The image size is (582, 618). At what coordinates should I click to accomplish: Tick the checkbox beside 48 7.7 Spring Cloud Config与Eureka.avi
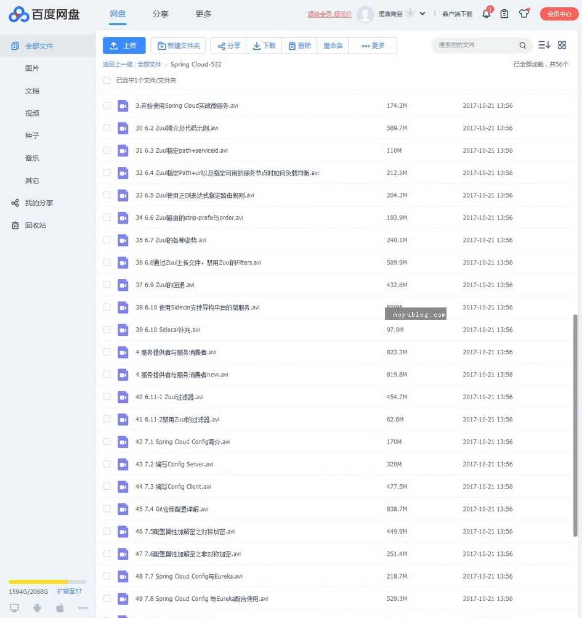click(106, 576)
